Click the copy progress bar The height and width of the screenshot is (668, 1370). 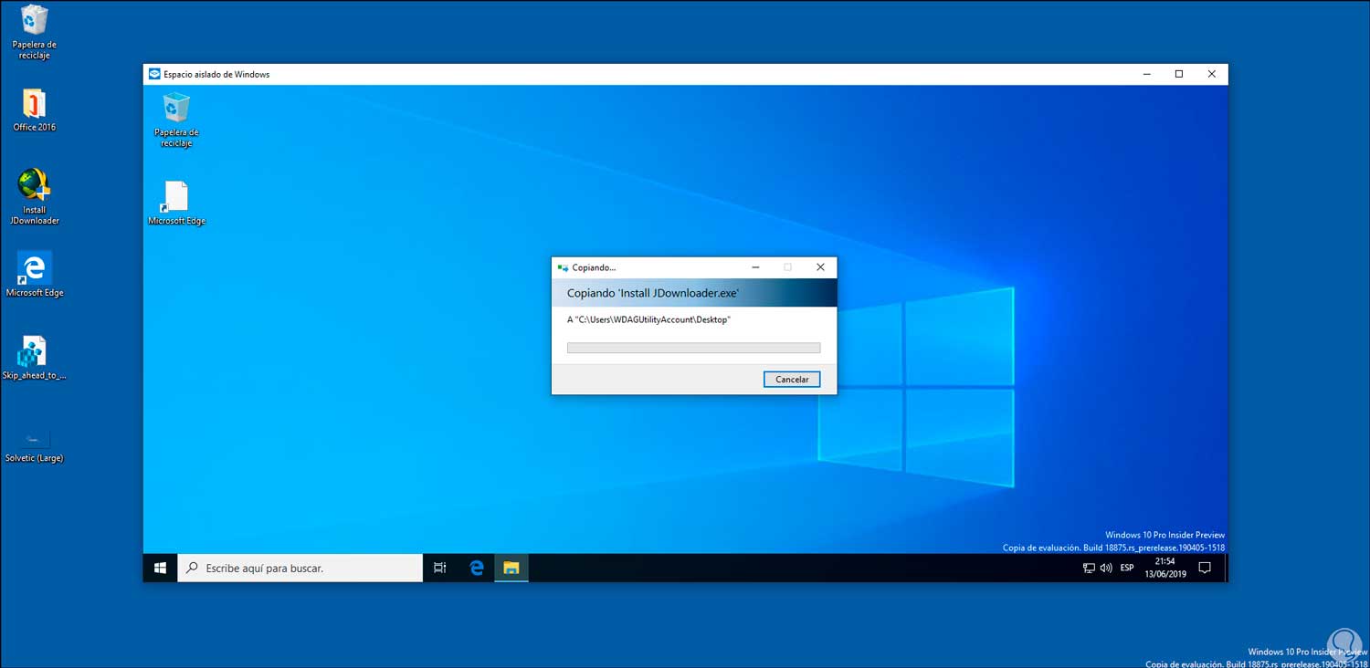click(694, 348)
